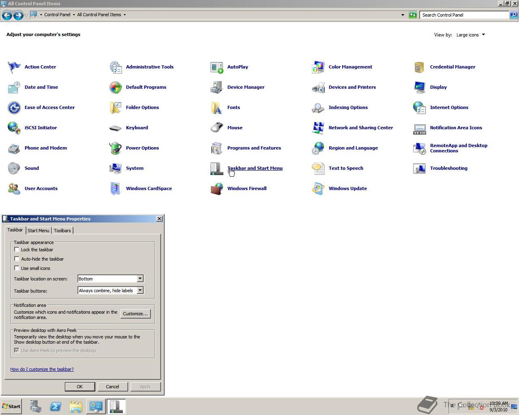Switch to the Toolbars tab

click(62, 230)
